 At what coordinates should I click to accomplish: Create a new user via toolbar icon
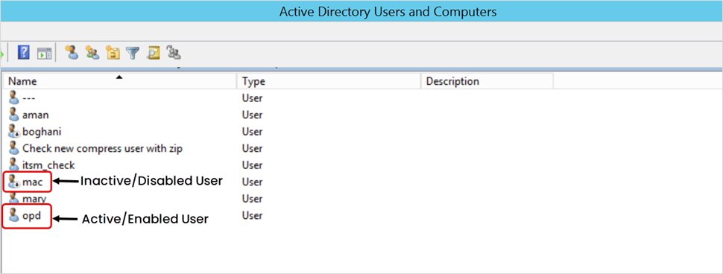pos(72,53)
